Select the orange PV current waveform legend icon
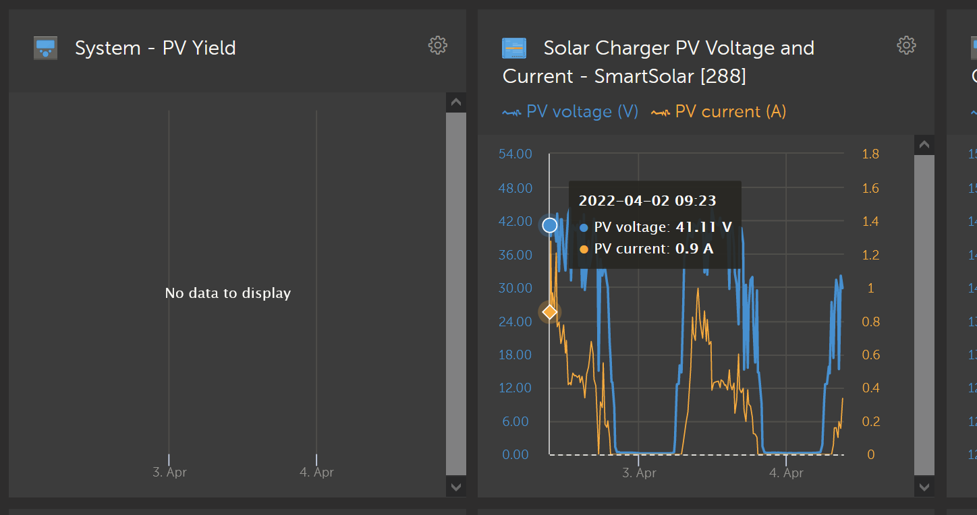The image size is (977, 515). coord(659,111)
